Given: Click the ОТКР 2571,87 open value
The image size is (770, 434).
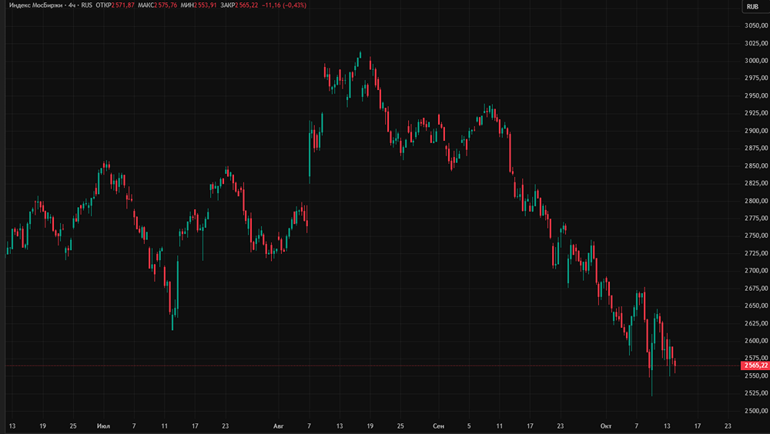Looking at the screenshot, I should [x=115, y=5].
